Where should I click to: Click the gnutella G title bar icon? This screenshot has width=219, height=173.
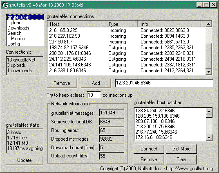click(x=5, y=5)
